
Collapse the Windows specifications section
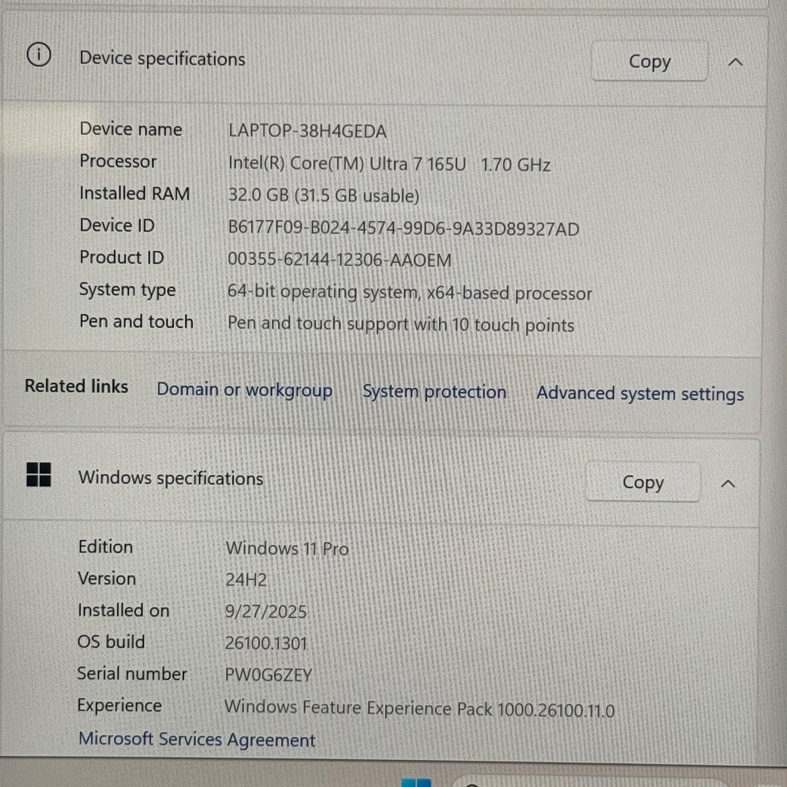[x=728, y=483]
